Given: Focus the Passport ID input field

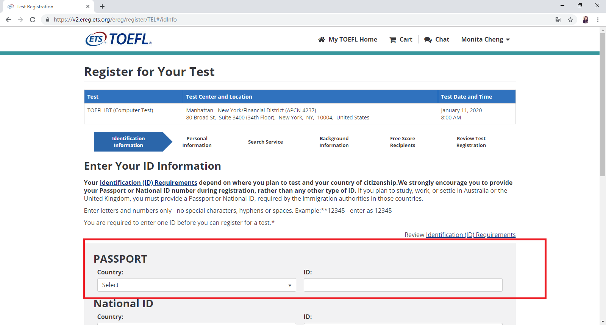Looking at the screenshot, I should pyautogui.click(x=403, y=285).
